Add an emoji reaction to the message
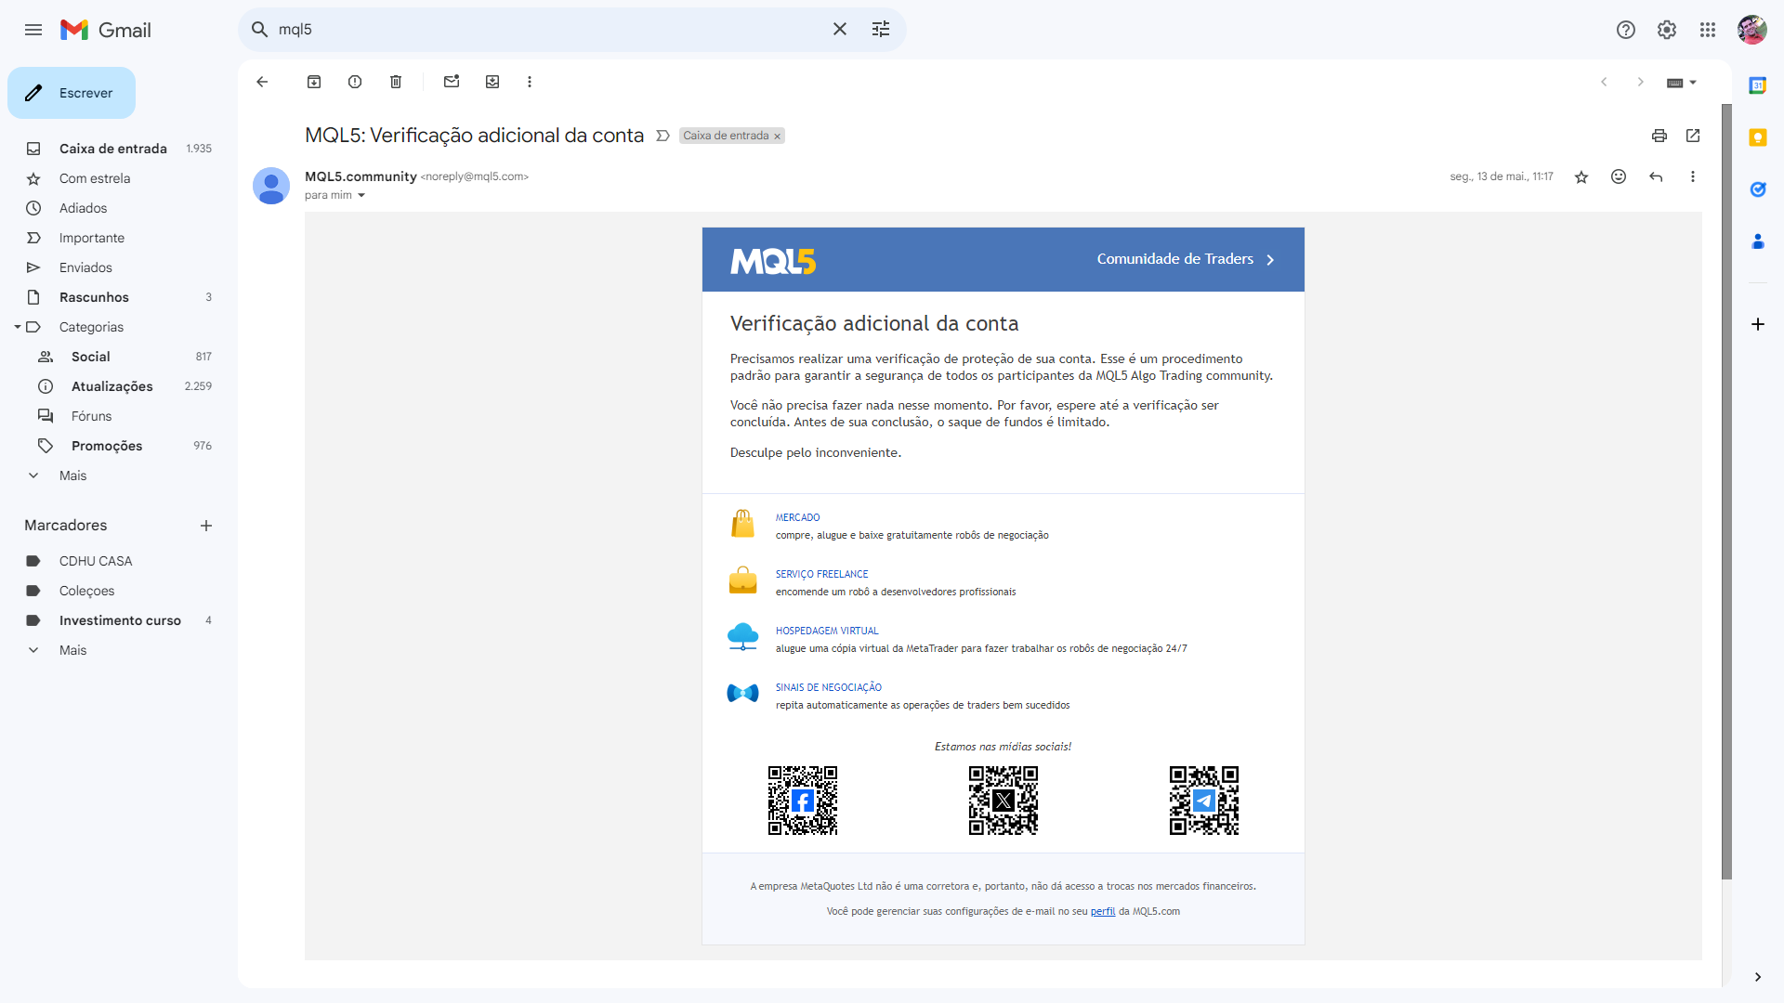Viewport: 1784px width, 1003px height. (1619, 176)
